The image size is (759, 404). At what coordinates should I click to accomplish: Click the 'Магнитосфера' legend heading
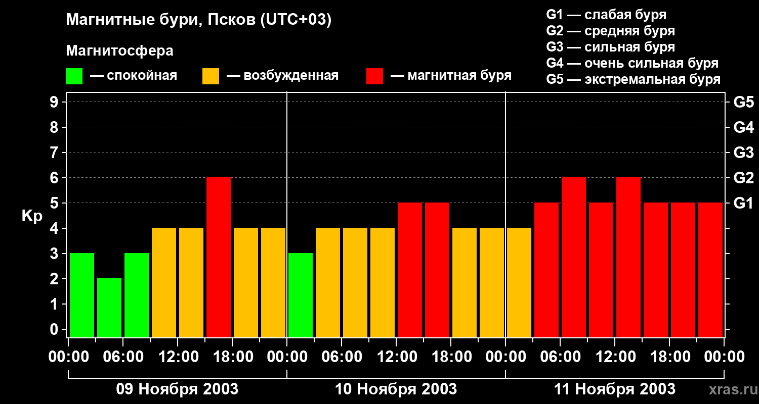point(119,51)
